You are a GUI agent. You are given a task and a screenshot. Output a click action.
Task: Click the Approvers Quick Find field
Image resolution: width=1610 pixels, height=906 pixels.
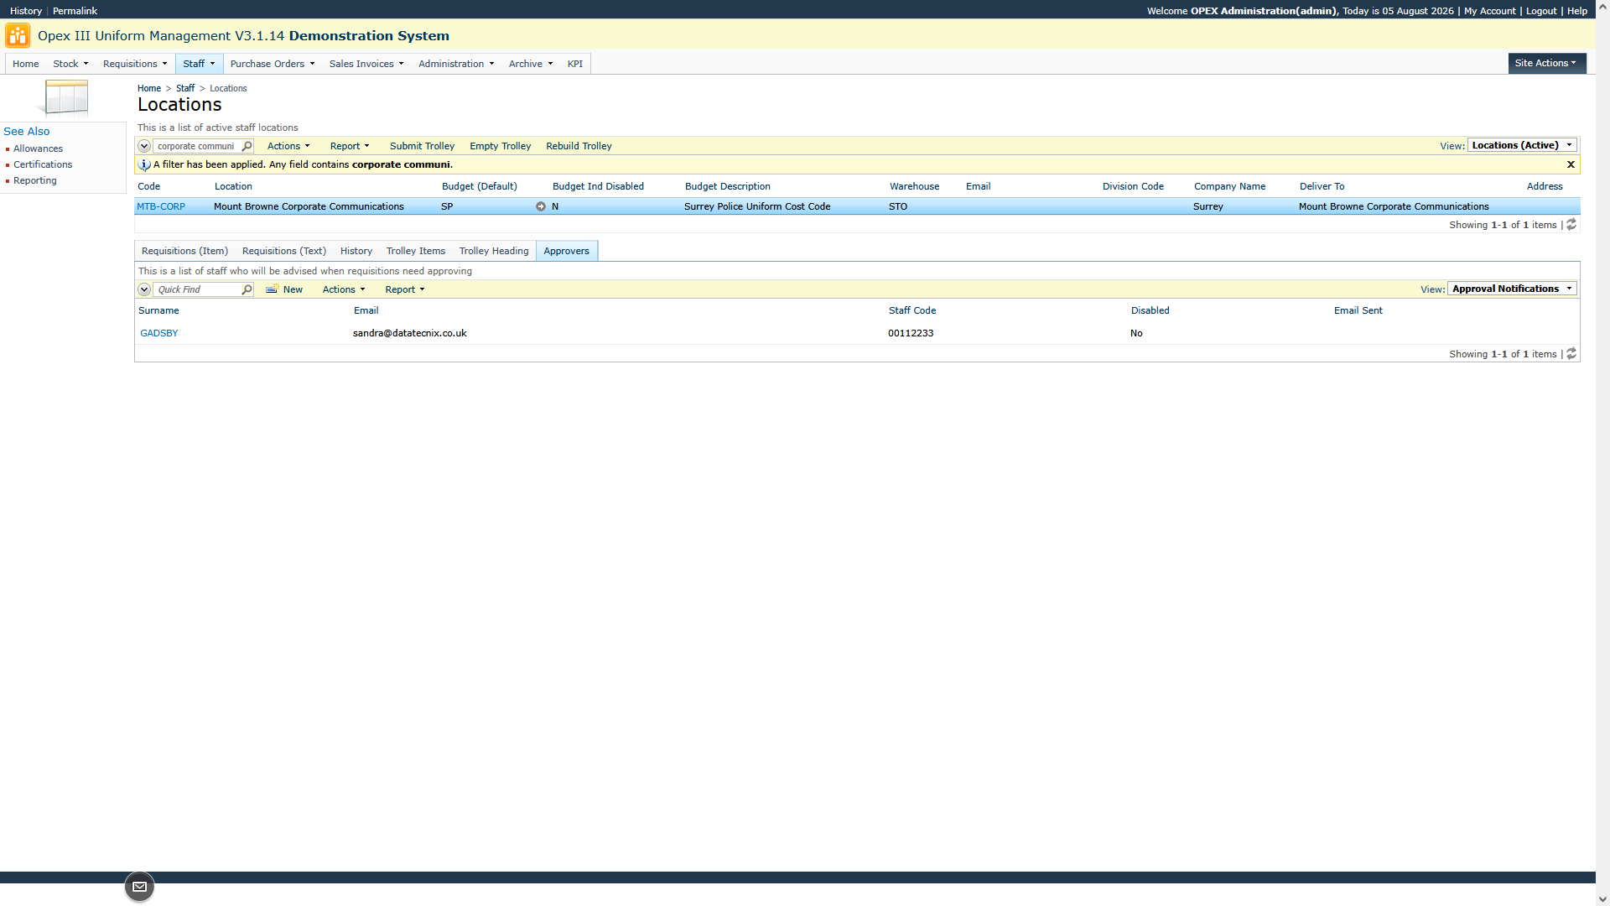[x=197, y=289]
